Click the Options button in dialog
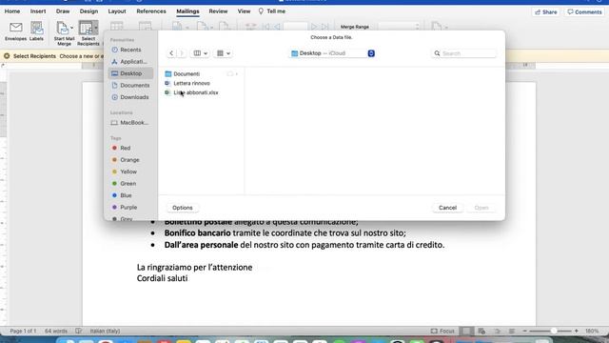Viewport: 609px width, 343px height. click(183, 208)
